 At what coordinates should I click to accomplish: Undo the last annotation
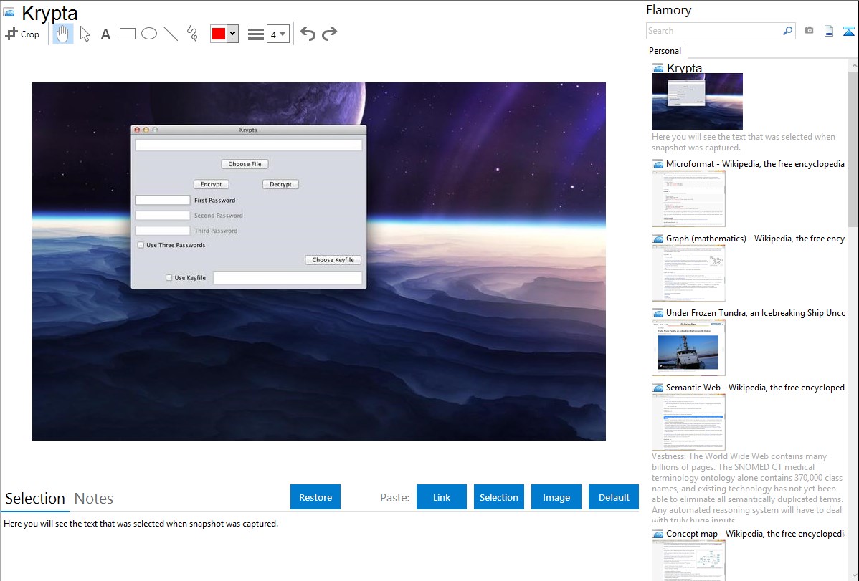[x=308, y=34]
